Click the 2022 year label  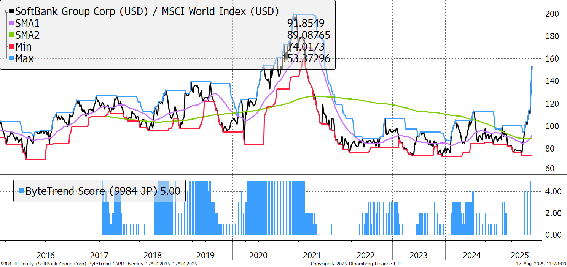click(x=366, y=255)
